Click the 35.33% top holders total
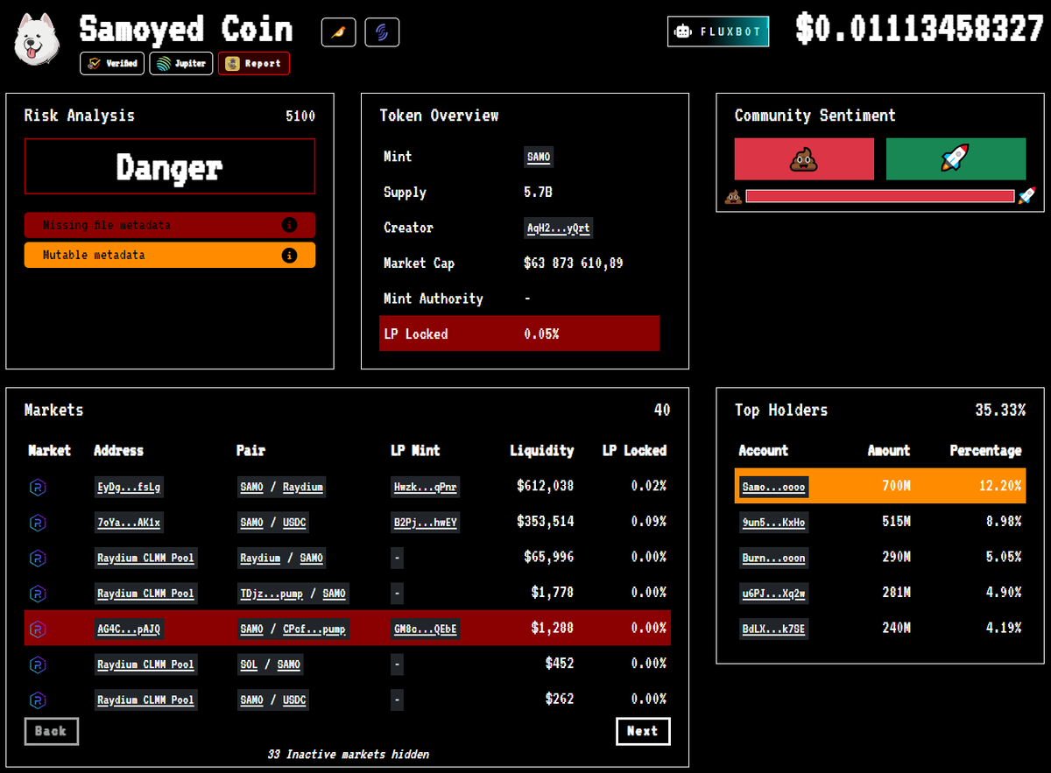1051x773 pixels. click(1000, 411)
